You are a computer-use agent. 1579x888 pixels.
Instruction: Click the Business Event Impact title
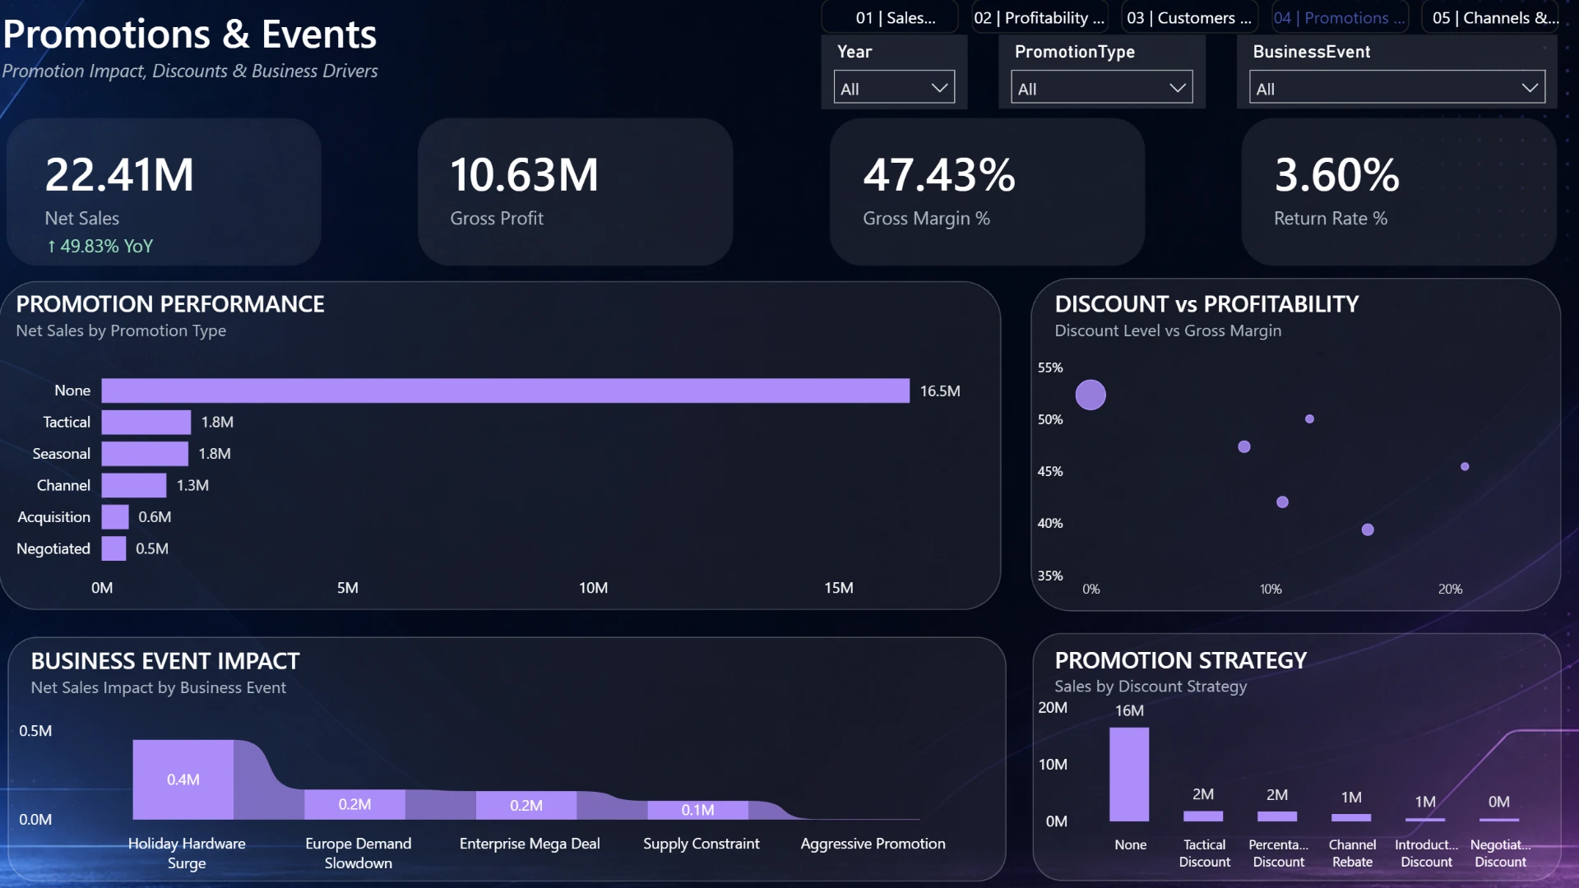click(165, 661)
